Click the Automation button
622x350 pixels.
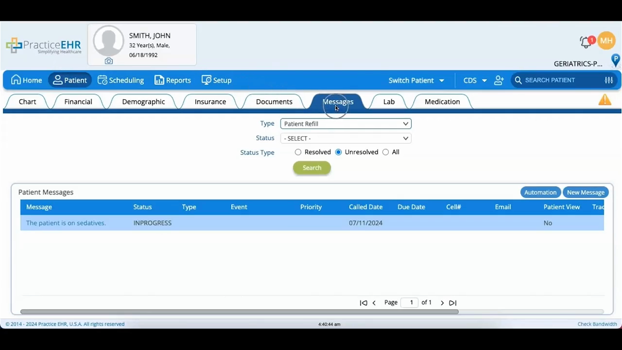click(x=540, y=192)
